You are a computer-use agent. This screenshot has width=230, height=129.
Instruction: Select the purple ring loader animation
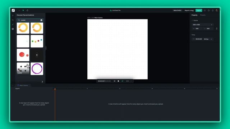(37, 68)
